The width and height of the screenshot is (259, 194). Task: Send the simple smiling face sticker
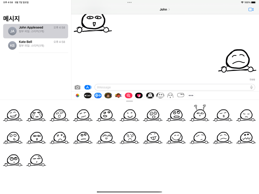(x=129, y=115)
